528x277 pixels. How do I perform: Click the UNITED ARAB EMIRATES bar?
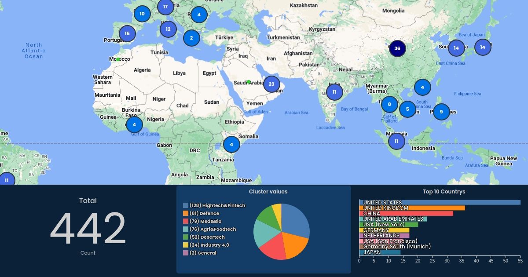tap(393, 219)
